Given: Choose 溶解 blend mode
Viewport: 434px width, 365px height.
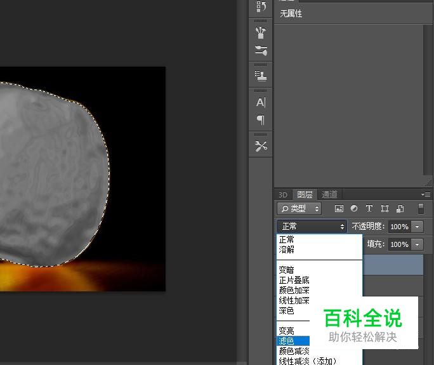Looking at the screenshot, I should pos(319,249).
